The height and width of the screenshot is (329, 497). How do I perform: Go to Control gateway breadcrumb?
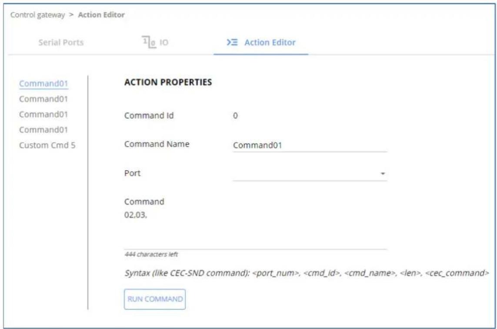pos(37,15)
